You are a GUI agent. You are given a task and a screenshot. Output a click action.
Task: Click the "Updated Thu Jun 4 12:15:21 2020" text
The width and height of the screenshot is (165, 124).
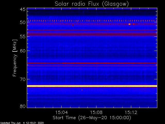click(22, 123)
